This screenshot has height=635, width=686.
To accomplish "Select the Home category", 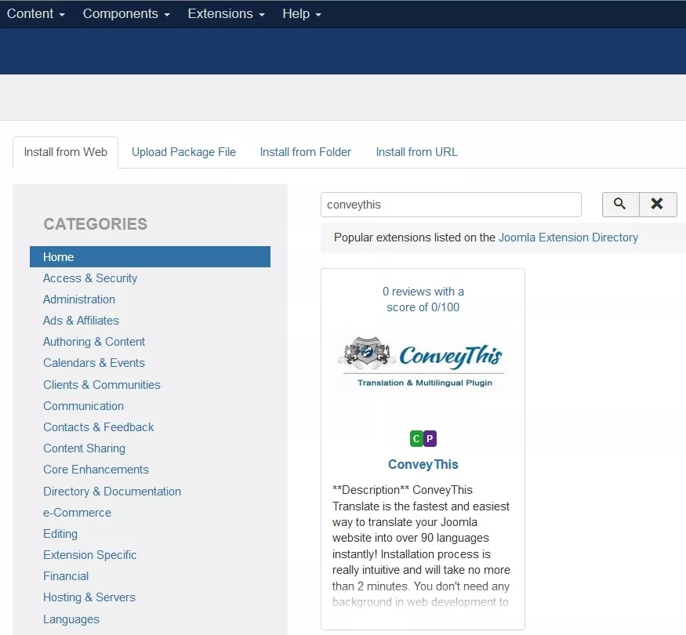I will pos(150,256).
